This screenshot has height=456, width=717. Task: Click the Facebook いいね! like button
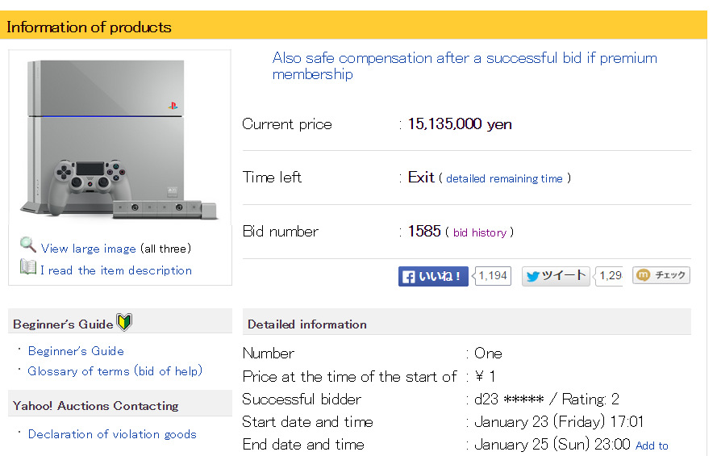coord(433,276)
